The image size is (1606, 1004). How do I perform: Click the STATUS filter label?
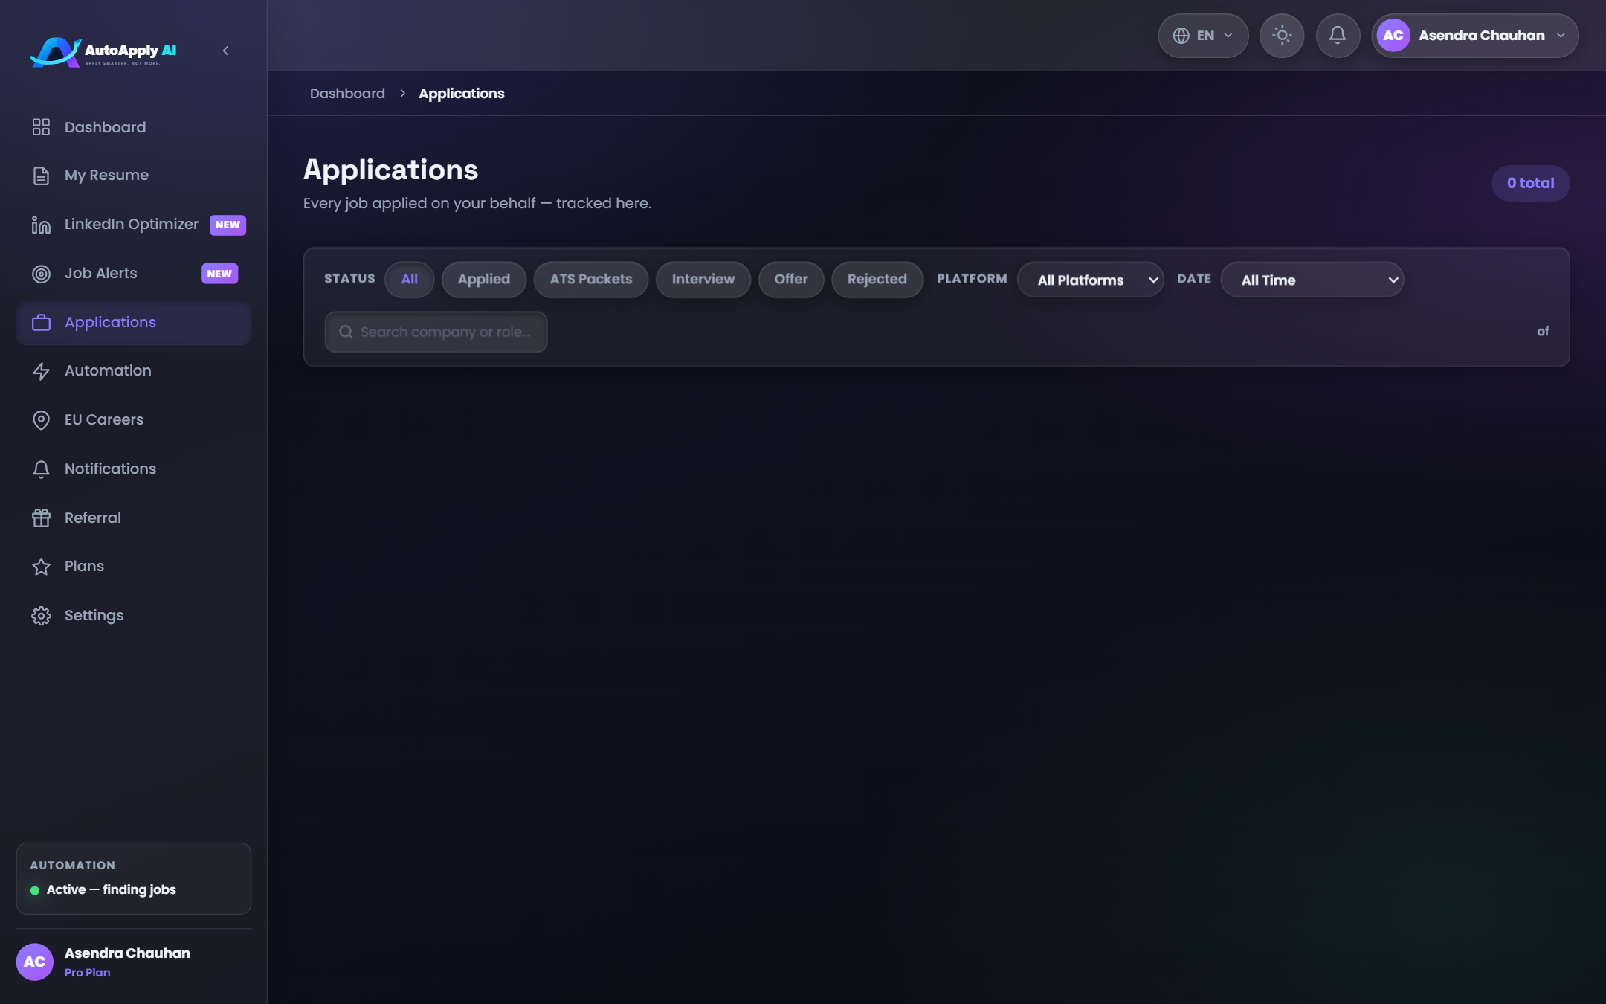tap(349, 279)
